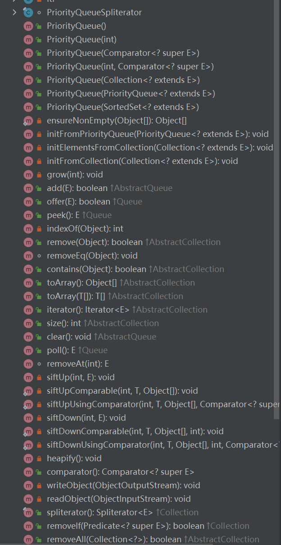Click the public icon of offer(E)
The width and height of the screenshot is (281, 545).
39,202
